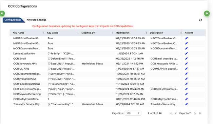213x124 pixels.
Task: Click the green left arrow navigation button
Action: (2, 13)
